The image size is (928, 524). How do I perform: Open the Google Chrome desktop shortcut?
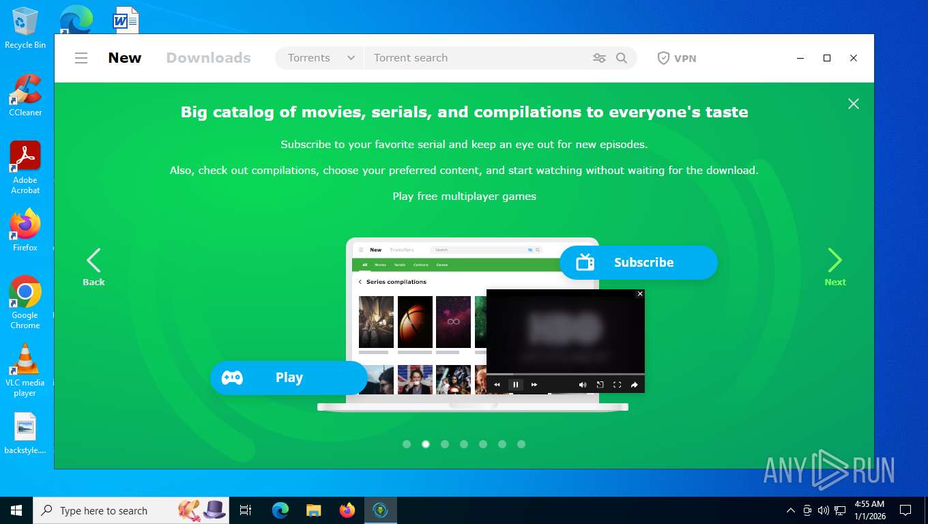point(25,302)
